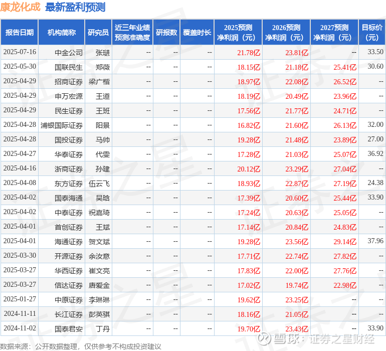Select analyst 梁广楷 cell
Image resolution: width=386 pixels, height=351 pixels.
click(98, 81)
